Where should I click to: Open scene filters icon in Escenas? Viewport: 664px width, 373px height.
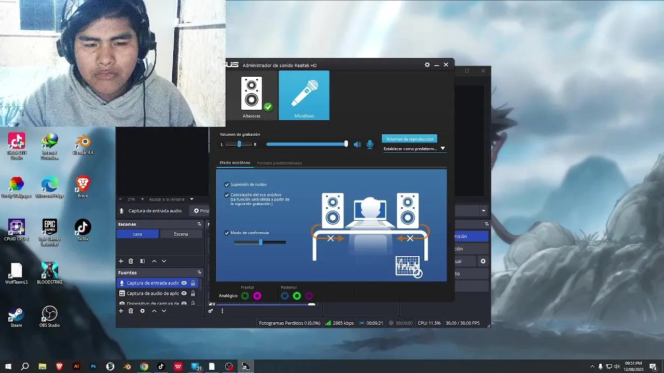pyautogui.click(x=142, y=261)
